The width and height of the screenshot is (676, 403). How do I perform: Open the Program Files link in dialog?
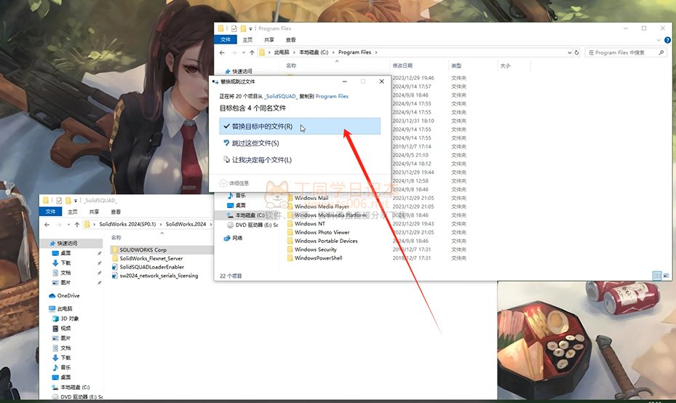pyautogui.click(x=332, y=96)
